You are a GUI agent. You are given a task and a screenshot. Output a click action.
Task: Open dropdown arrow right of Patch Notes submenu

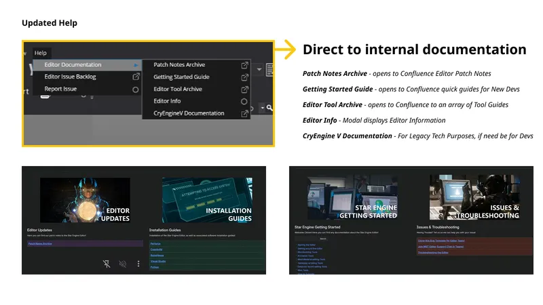tap(259, 69)
